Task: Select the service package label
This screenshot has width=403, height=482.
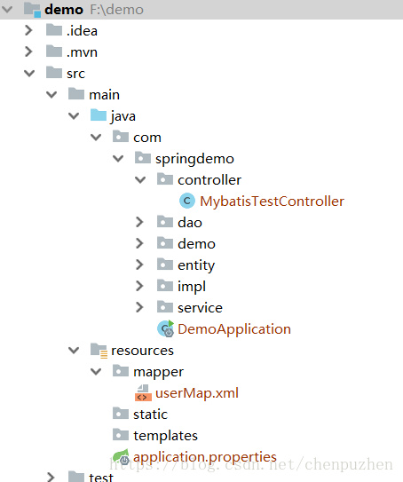Action: click(200, 308)
